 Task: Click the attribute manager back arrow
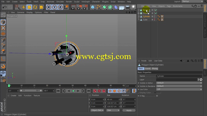[x=181, y=61]
